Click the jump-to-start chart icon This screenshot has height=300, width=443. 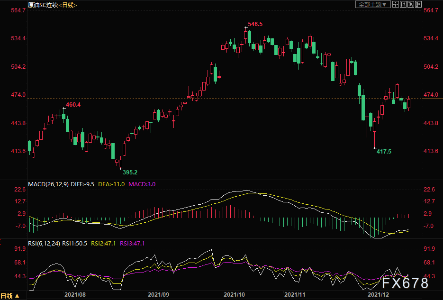tap(403, 4)
